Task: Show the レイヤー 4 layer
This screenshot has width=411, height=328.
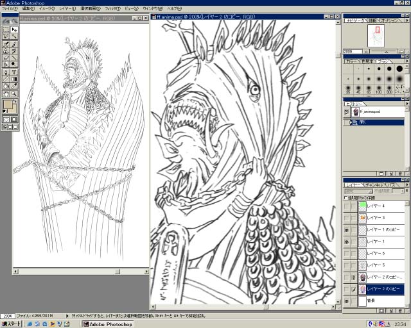Action: (347, 206)
